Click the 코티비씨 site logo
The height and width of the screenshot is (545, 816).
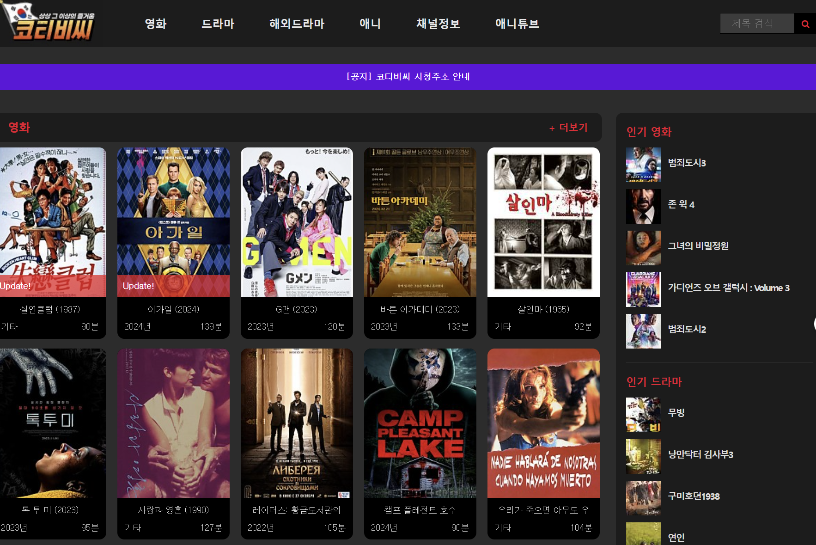[48, 22]
